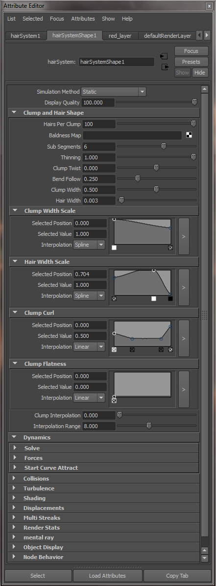Viewport: 216px width, 586px height.
Task: Click the Baldness Map checker texture icon
Action: point(189,135)
